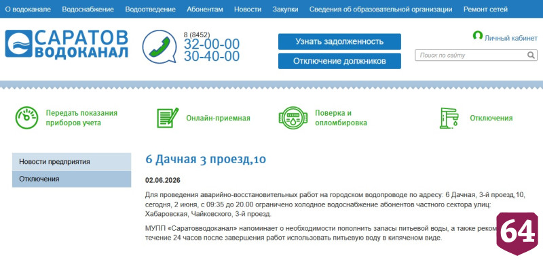Viewport: 543px width, 260px height.
Task: Click the green phone handset icon
Action: (160, 47)
